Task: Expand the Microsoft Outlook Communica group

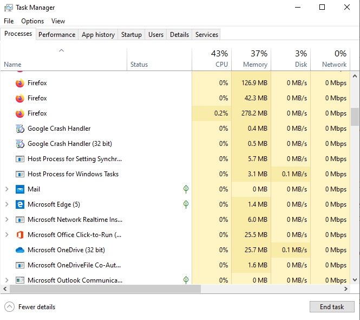Action: (x=6, y=280)
